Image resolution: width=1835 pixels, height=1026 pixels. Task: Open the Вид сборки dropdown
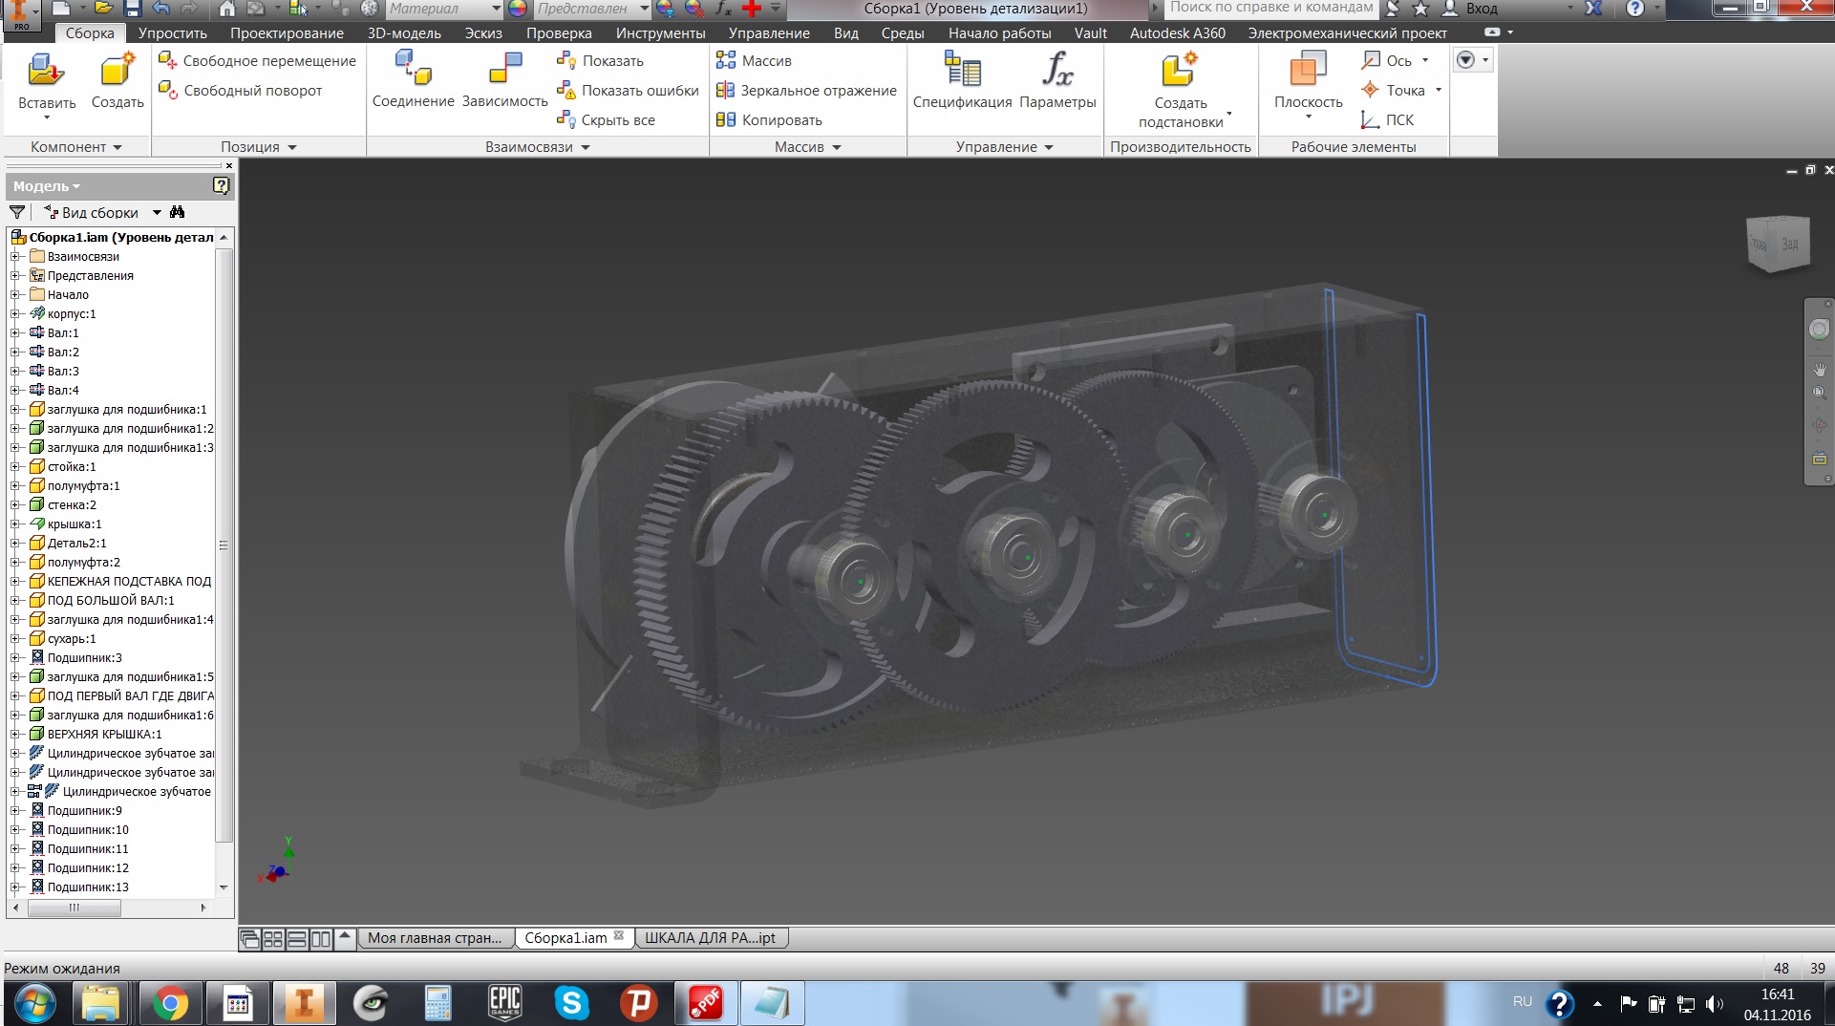pos(157,213)
